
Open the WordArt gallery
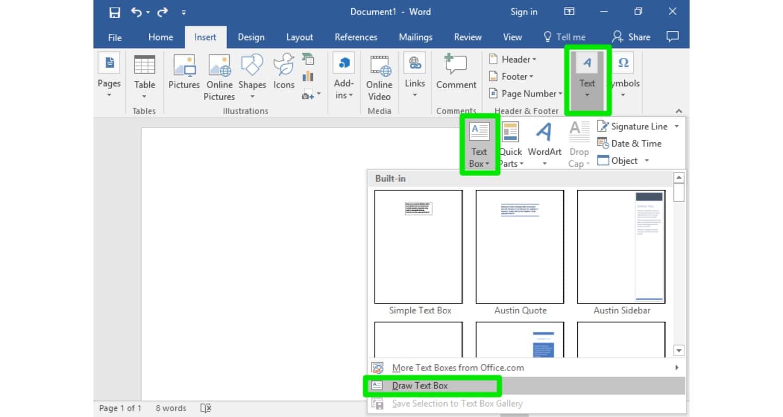(544, 144)
